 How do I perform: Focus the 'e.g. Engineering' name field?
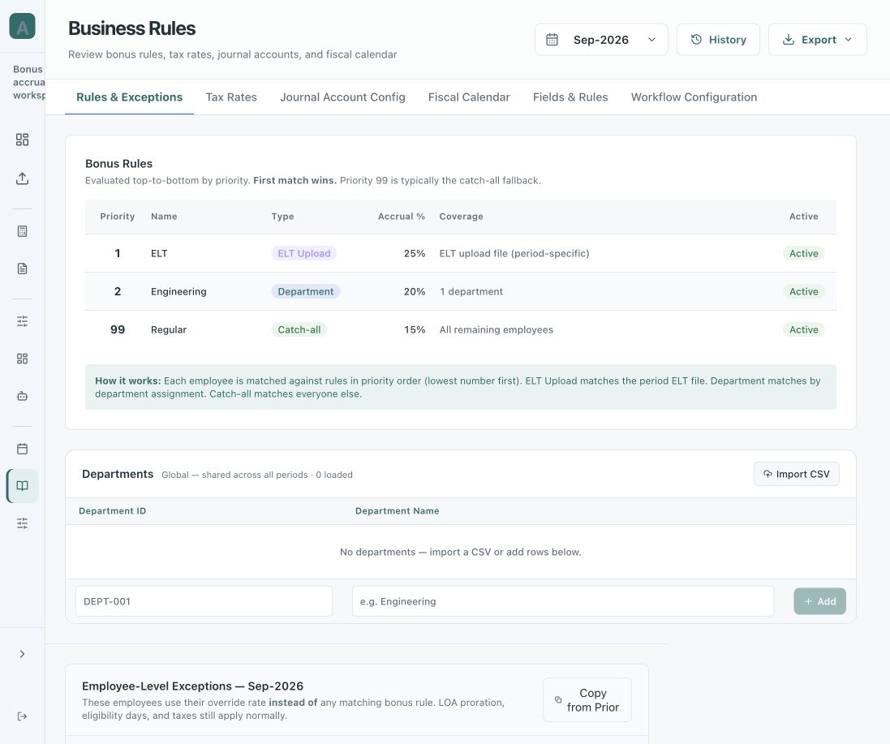563,601
